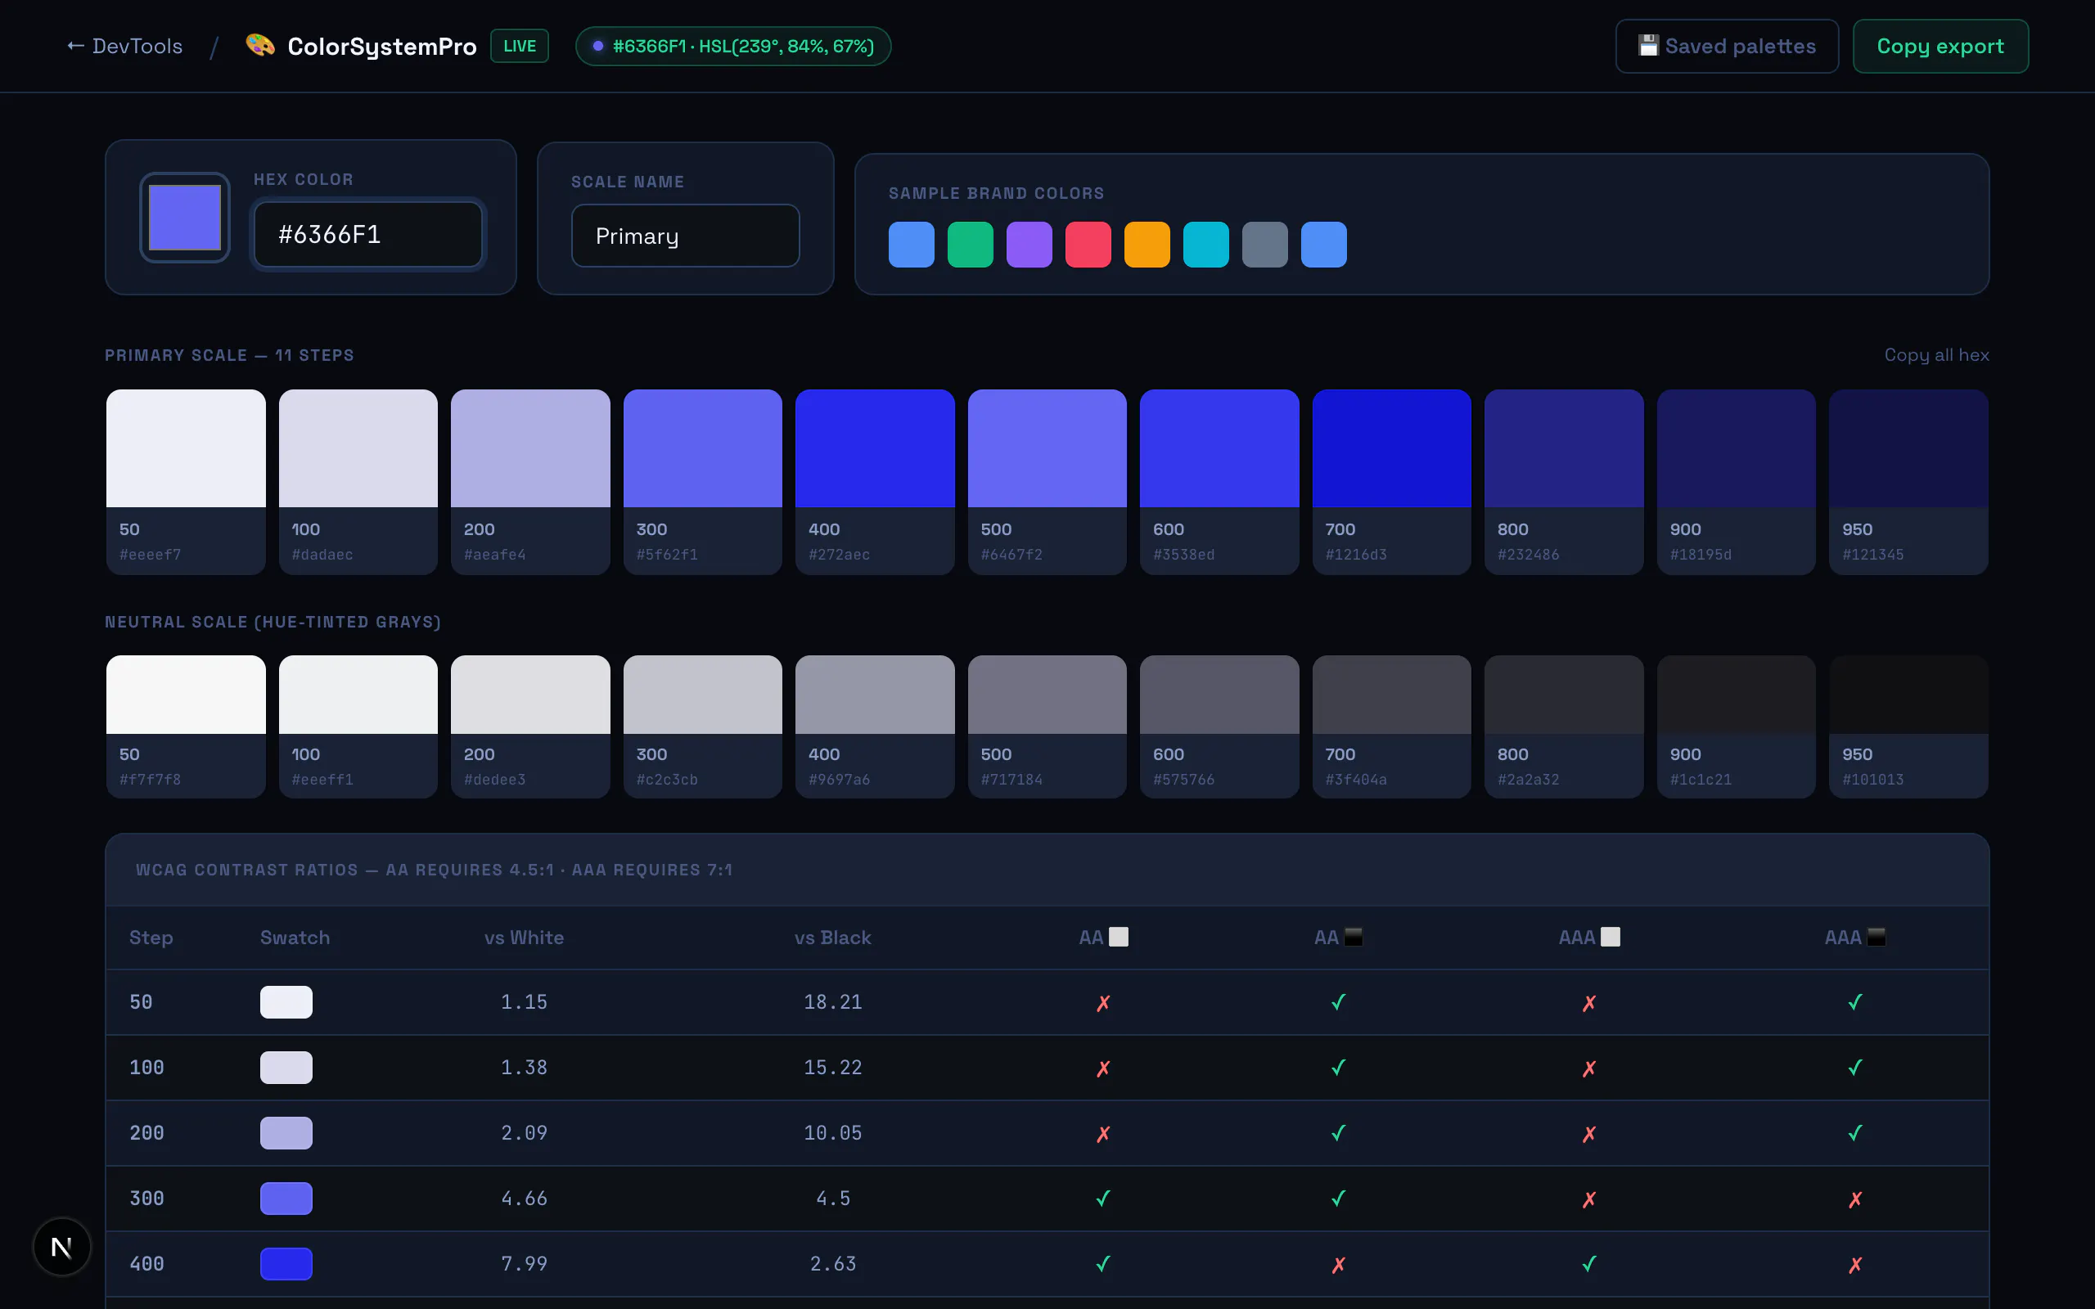Image resolution: width=2095 pixels, height=1309 pixels.
Task: Click neutral swatch 900 #1c1c21
Action: [x=1737, y=726]
